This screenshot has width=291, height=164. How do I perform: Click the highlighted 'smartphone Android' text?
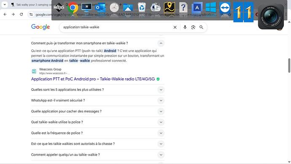click(x=47, y=60)
